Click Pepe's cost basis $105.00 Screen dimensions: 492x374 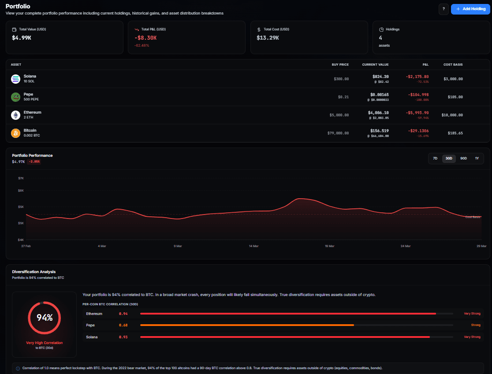click(x=455, y=97)
